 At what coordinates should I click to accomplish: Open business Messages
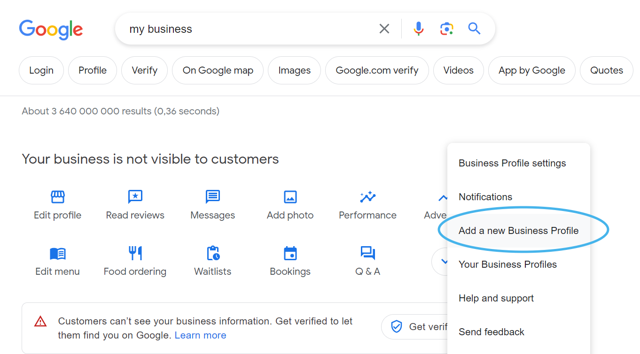212,205
